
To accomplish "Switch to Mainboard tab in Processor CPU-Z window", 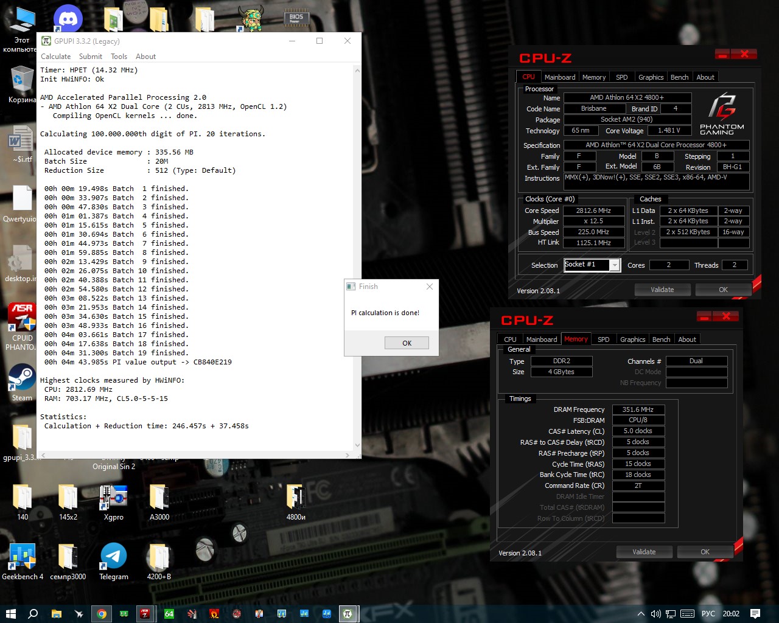I will coord(560,77).
